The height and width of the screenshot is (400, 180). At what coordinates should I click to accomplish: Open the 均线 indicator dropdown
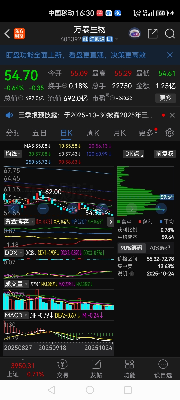[13, 154]
